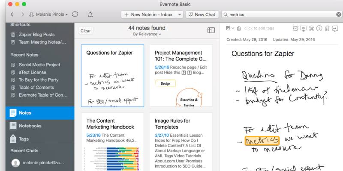Open recent note Social Media Project
Screen dimensions: 343x171
(x=39, y=65)
